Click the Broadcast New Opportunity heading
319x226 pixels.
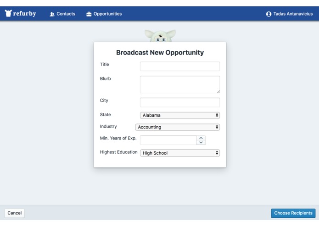(160, 53)
